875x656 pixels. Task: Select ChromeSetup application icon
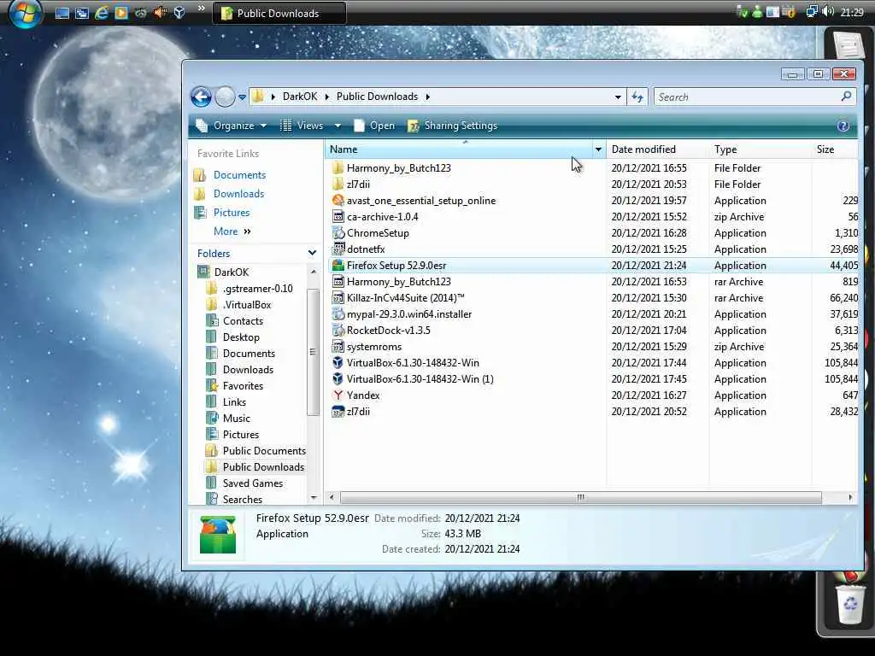[338, 232]
